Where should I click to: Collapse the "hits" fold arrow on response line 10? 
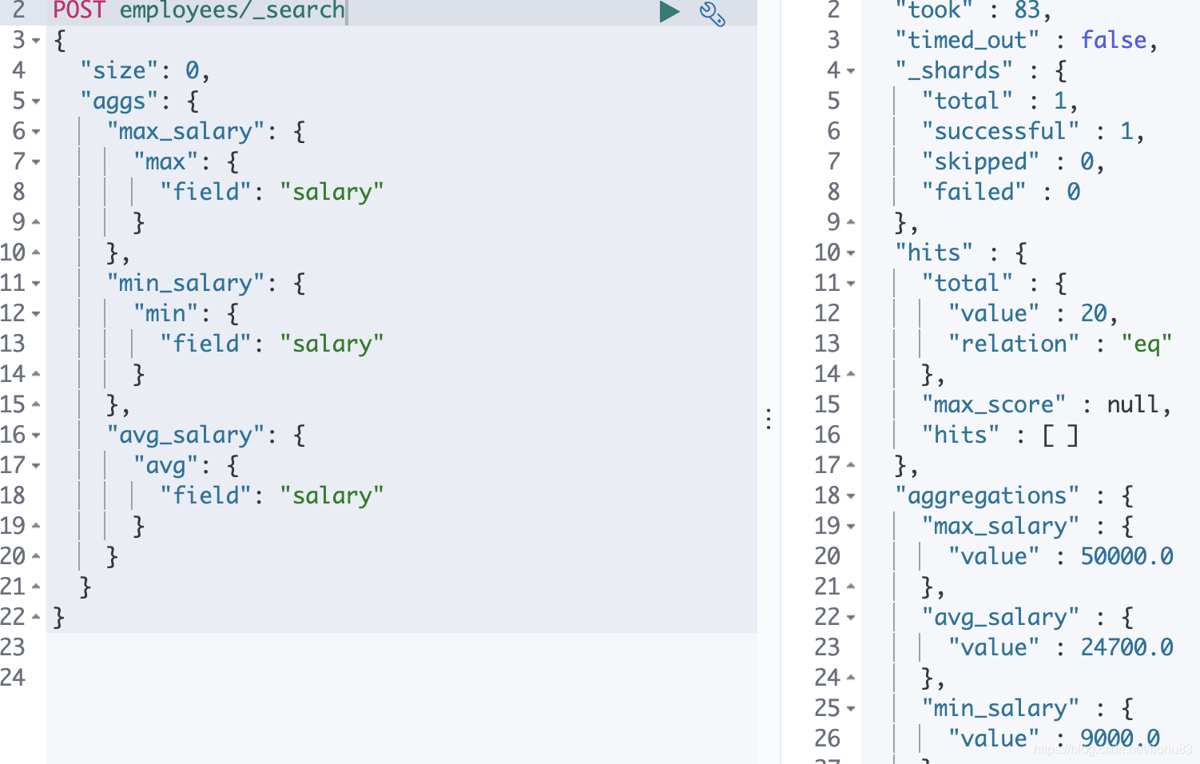852,253
